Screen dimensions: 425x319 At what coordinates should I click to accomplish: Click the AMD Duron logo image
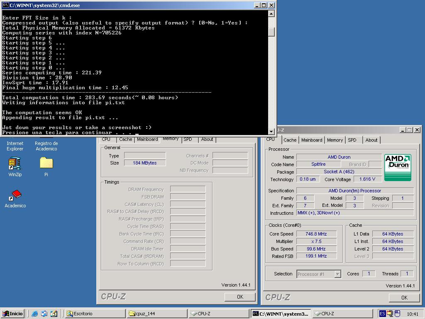398,167
